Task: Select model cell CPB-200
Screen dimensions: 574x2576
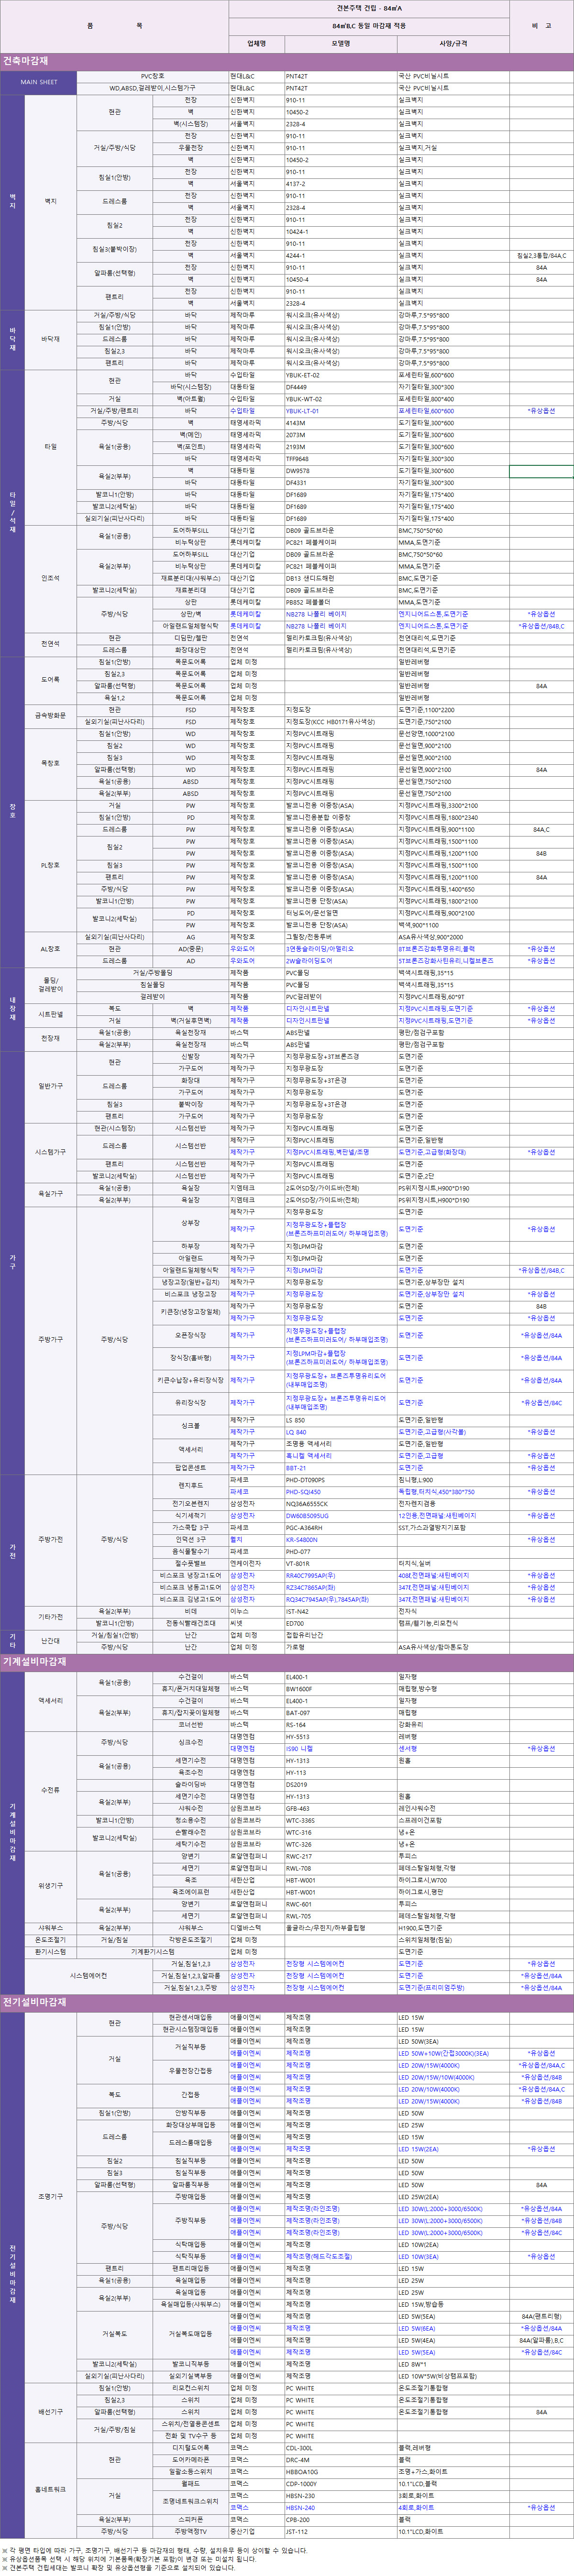Action: (340, 2521)
